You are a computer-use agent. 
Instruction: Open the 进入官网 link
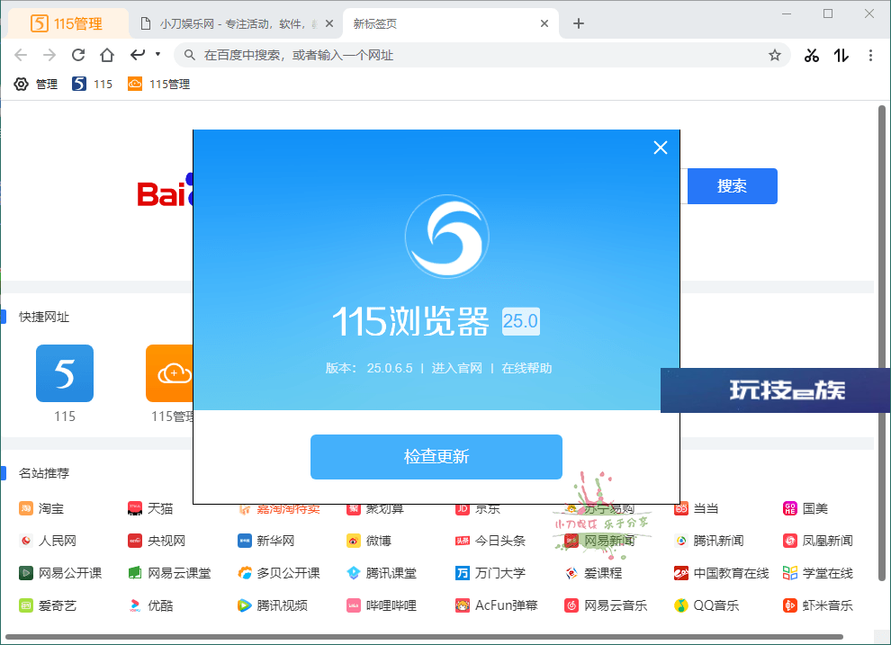tap(457, 368)
